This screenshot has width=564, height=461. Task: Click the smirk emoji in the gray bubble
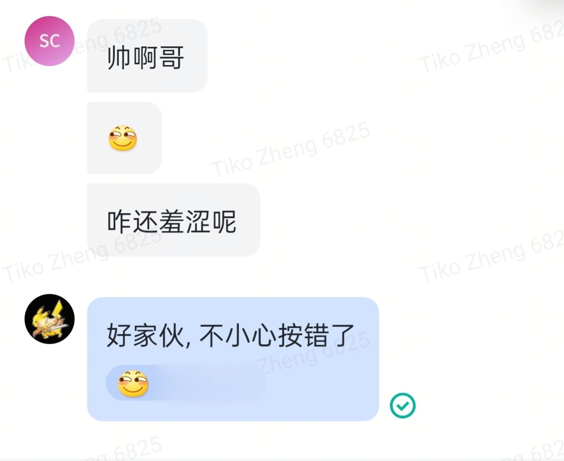click(122, 138)
